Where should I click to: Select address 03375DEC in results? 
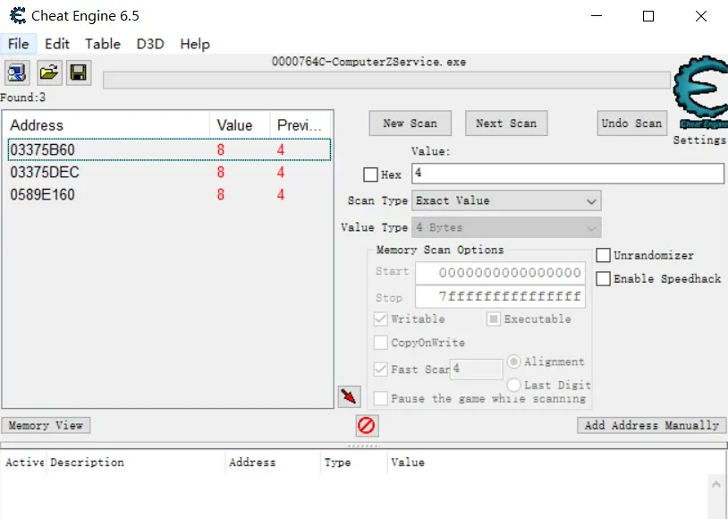169,172
